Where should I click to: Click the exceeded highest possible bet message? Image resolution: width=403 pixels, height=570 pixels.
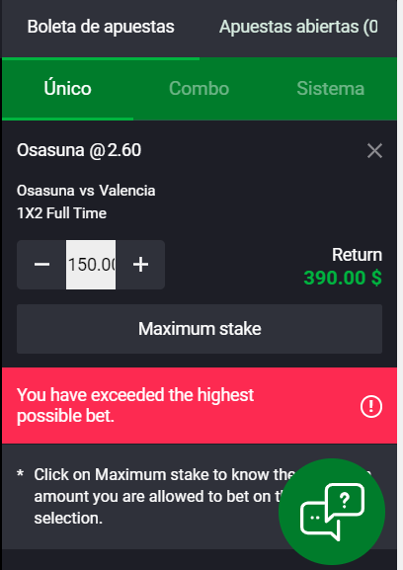(135, 405)
